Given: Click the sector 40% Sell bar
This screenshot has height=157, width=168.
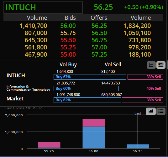Looking at the screenshot, I should tap(141, 89).
